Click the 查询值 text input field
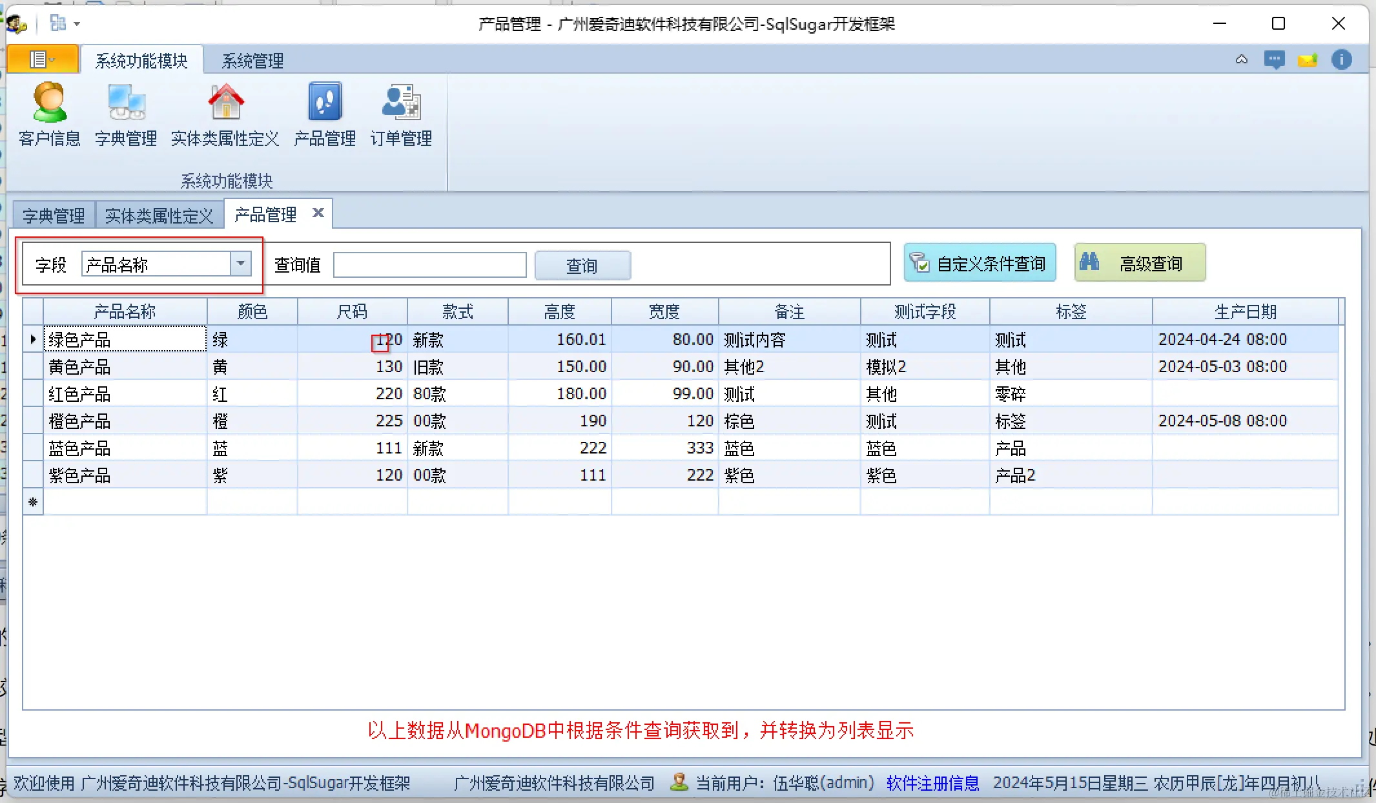Viewport: 1376px width, 803px height. [x=429, y=265]
